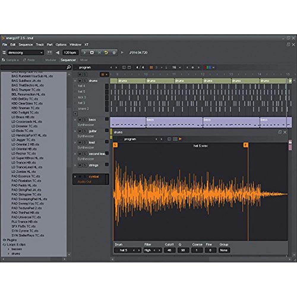This screenshot has width=297, height=297.
Task: Switch to the Mixer tab
Action: 83,59
